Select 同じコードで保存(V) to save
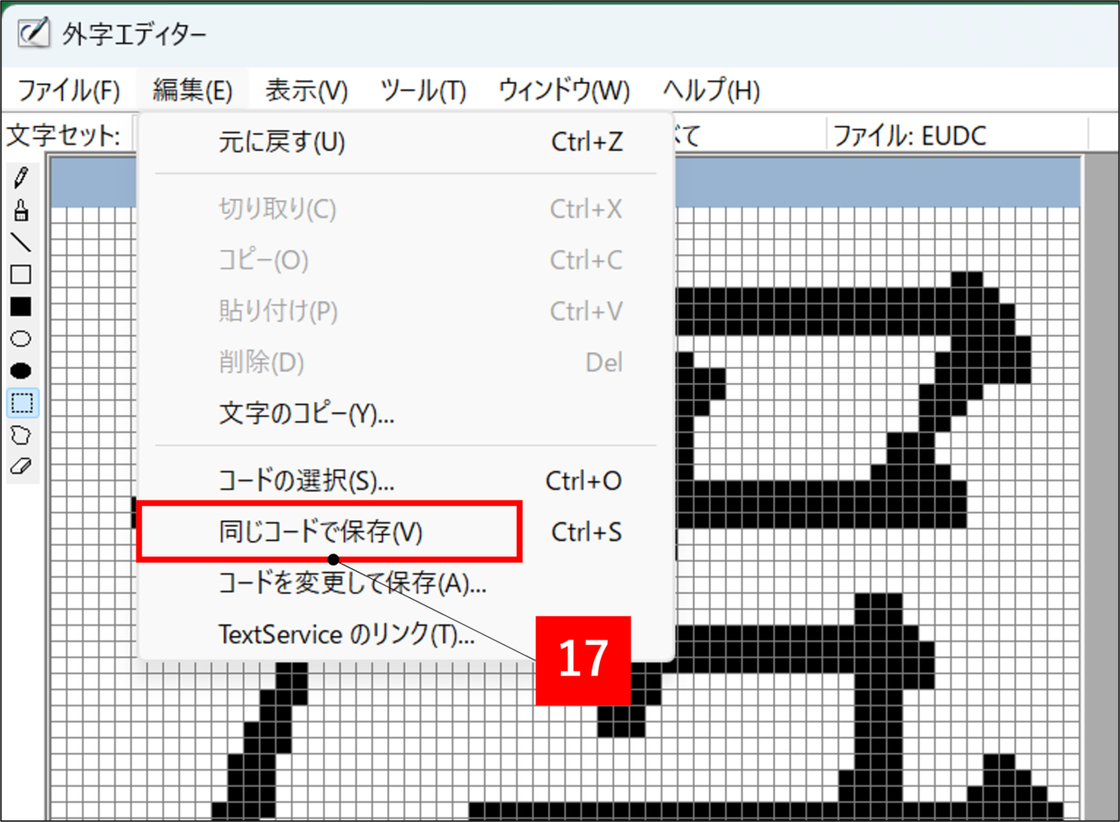1120x822 pixels. pos(406,532)
